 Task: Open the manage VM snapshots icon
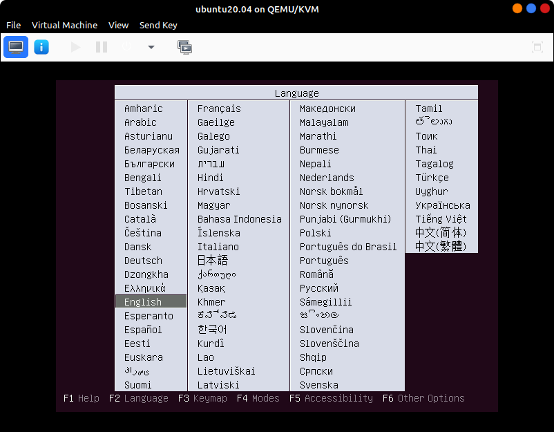click(x=184, y=47)
